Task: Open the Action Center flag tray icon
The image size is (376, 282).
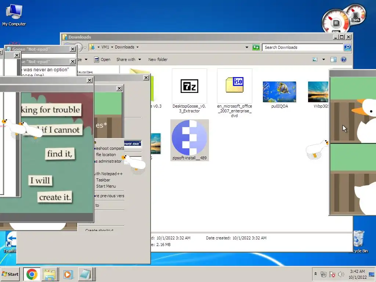Action: click(332, 274)
